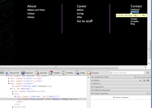Expand the Computed Style section
The image size is (152, 108).
point(92,77)
